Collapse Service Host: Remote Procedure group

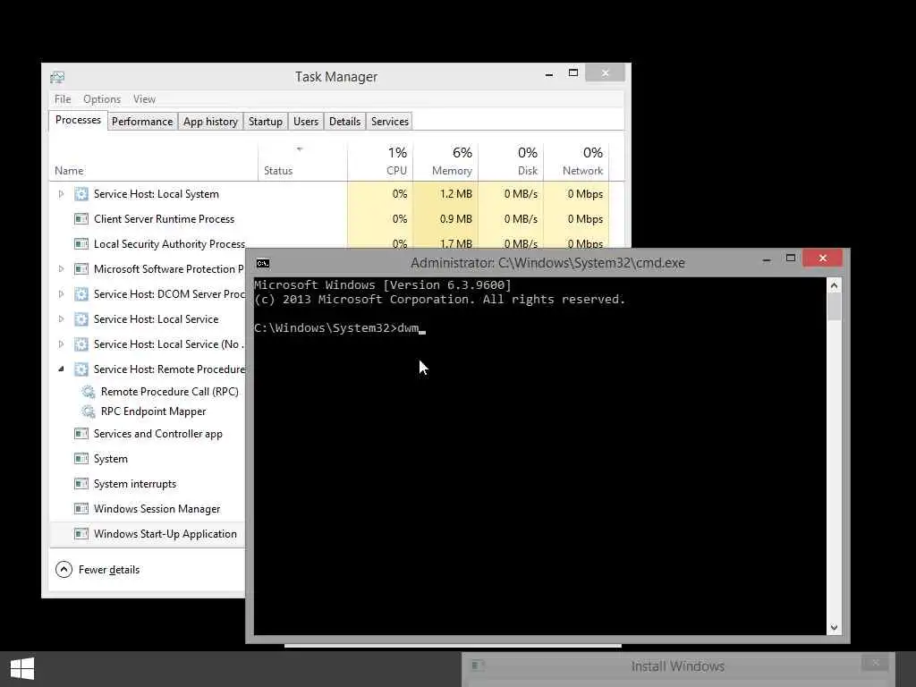point(61,369)
